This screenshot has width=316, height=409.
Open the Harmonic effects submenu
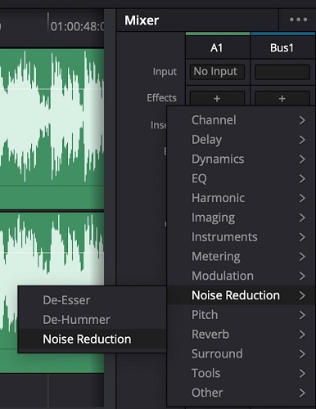point(241,198)
